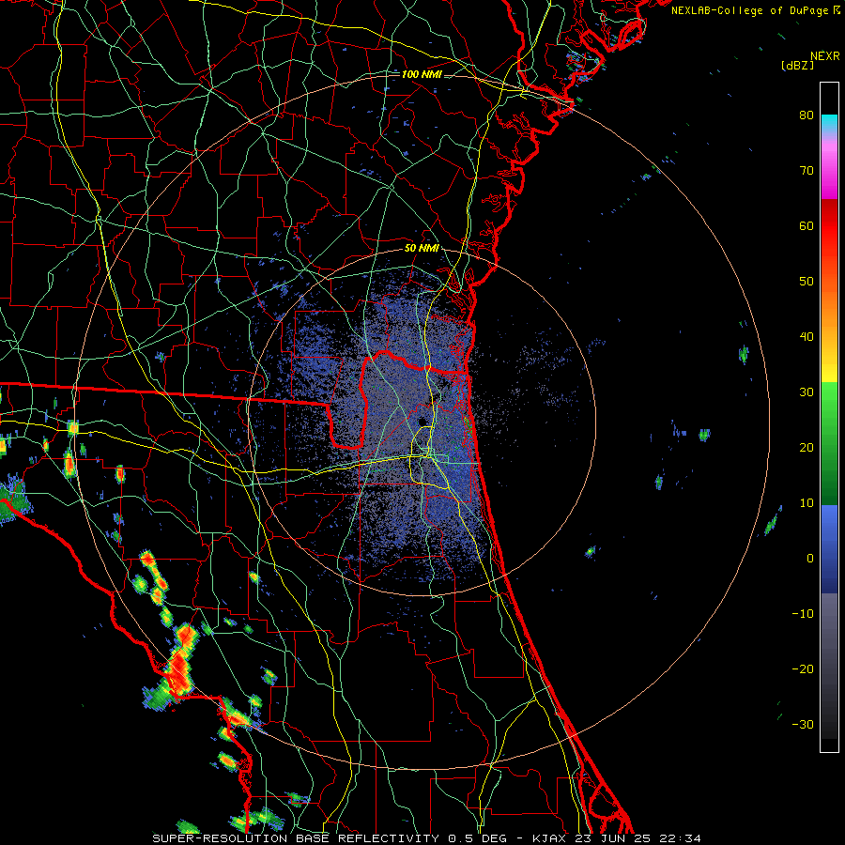845x845 pixels.
Task: Click the -10 dBZ scale label
Action: pyautogui.click(x=803, y=614)
